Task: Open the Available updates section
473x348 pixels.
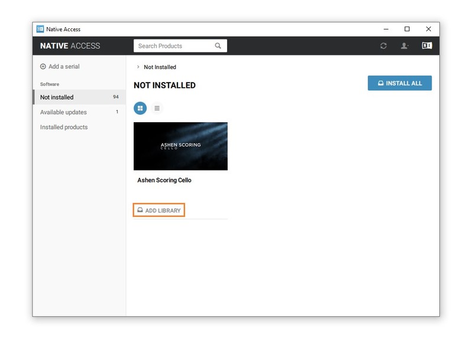Action: [79, 112]
